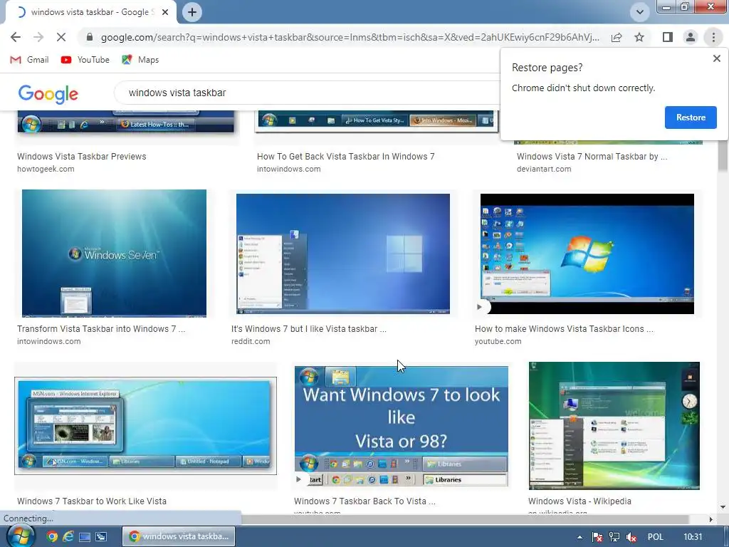
Task: Stop loading the page
Action: point(61,37)
